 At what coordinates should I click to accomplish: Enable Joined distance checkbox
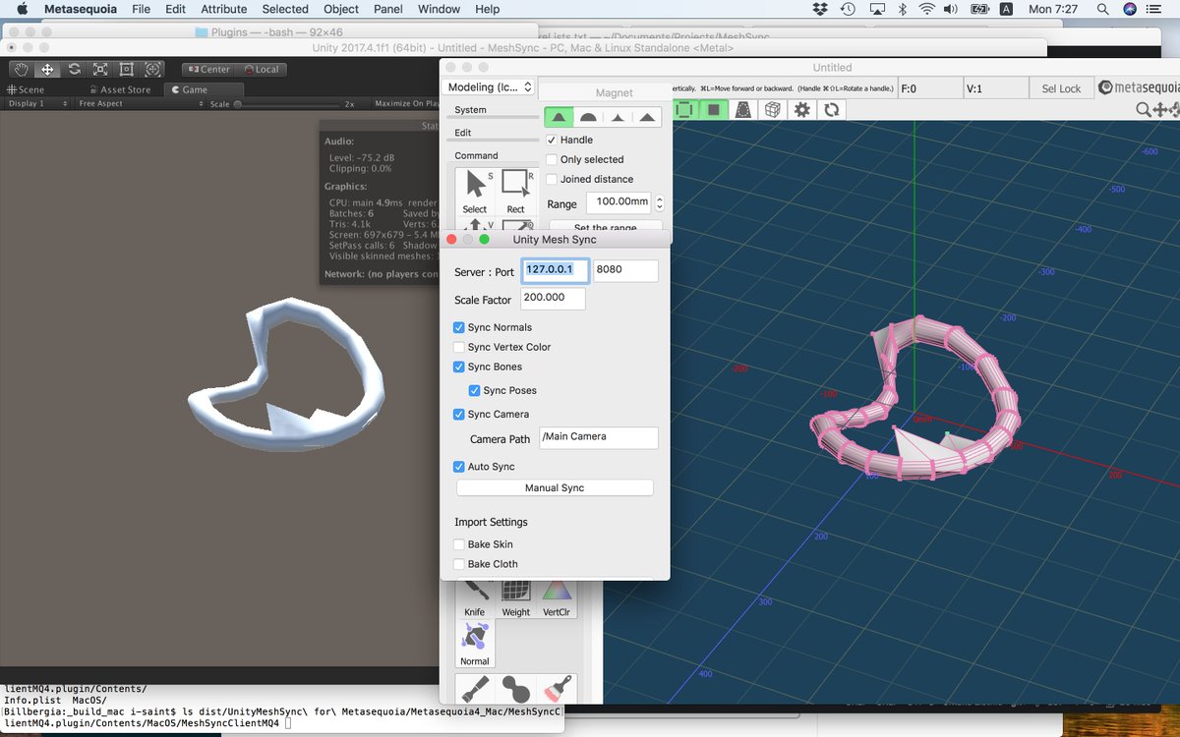pyautogui.click(x=552, y=179)
